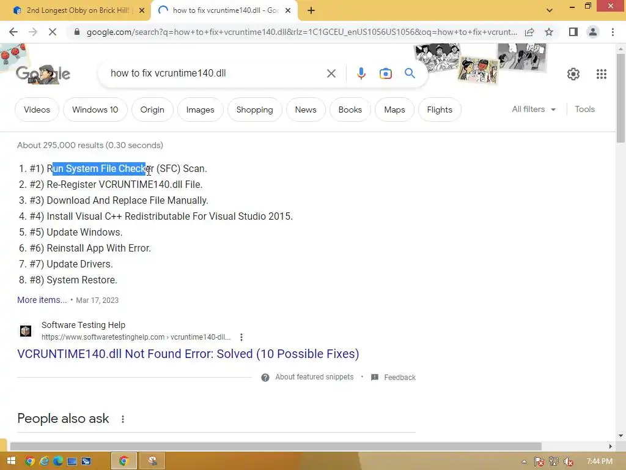Image resolution: width=626 pixels, height=470 pixels.
Task: Open the Chrome profile avatar
Action: coord(593,32)
